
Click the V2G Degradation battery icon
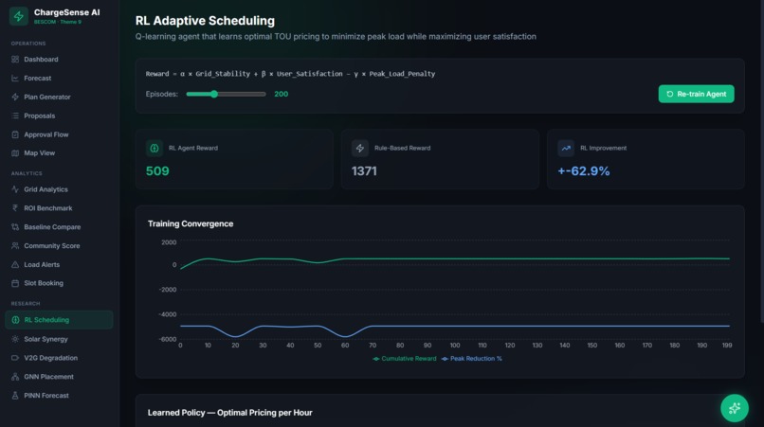(x=15, y=358)
